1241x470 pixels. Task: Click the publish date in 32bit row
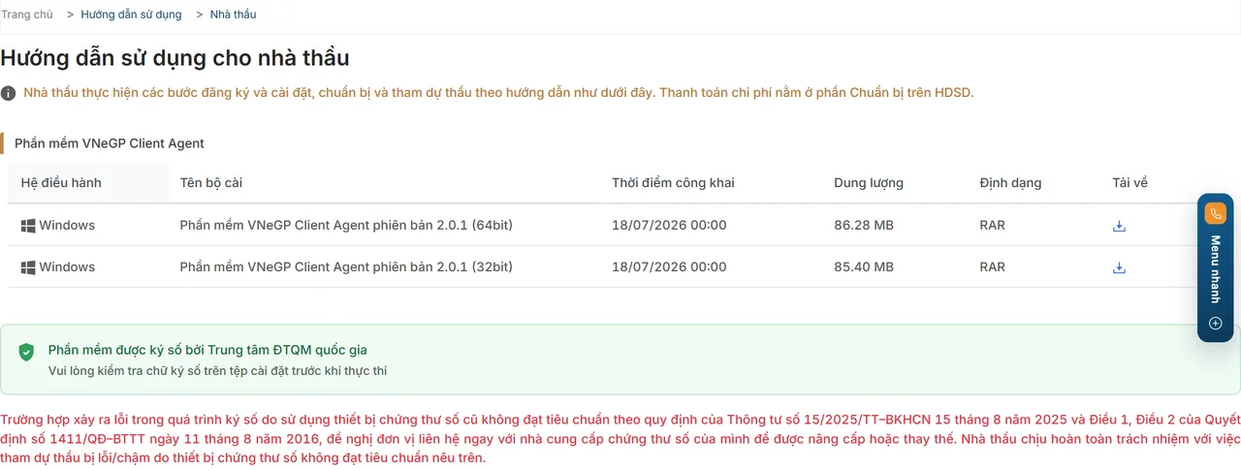tap(669, 267)
